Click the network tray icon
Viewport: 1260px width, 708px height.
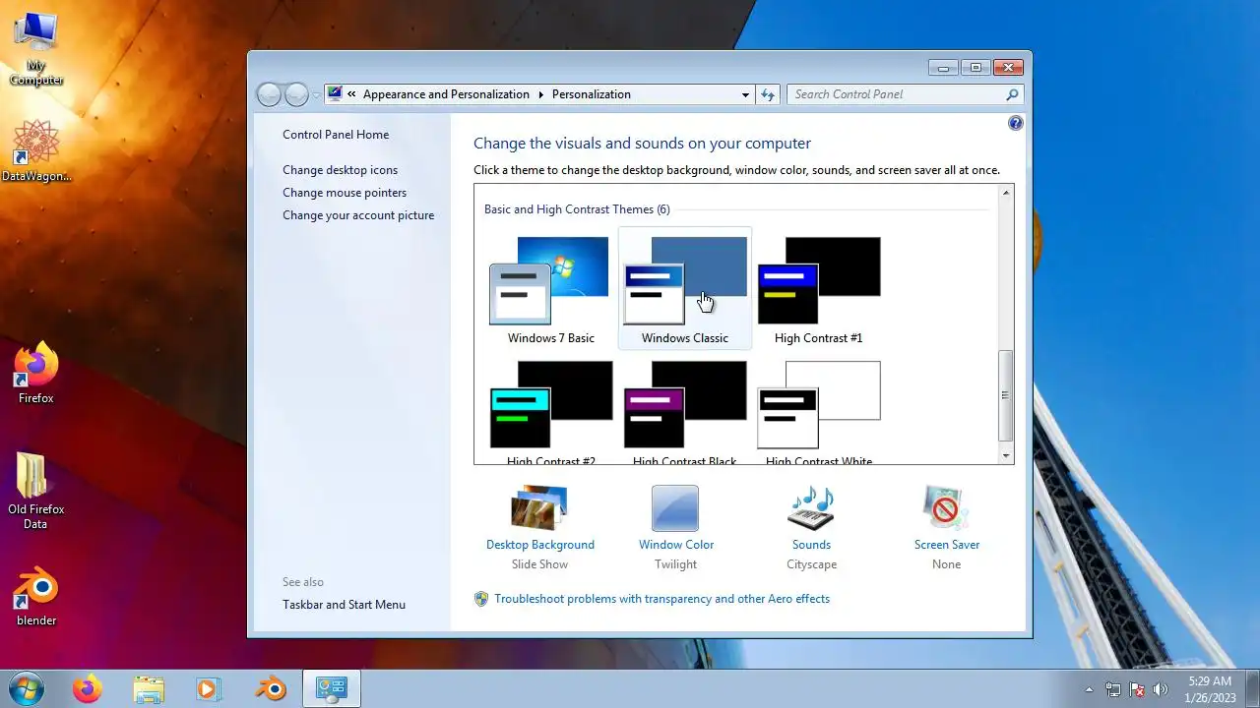coord(1113,689)
